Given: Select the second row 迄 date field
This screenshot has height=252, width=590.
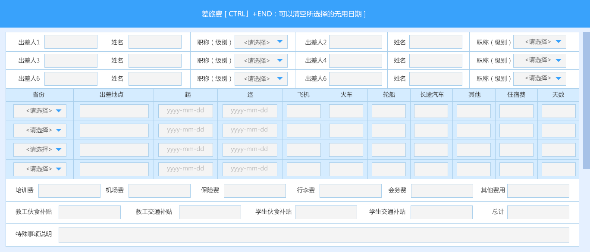Looking at the screenshot, I should click(x=250, y=131).
